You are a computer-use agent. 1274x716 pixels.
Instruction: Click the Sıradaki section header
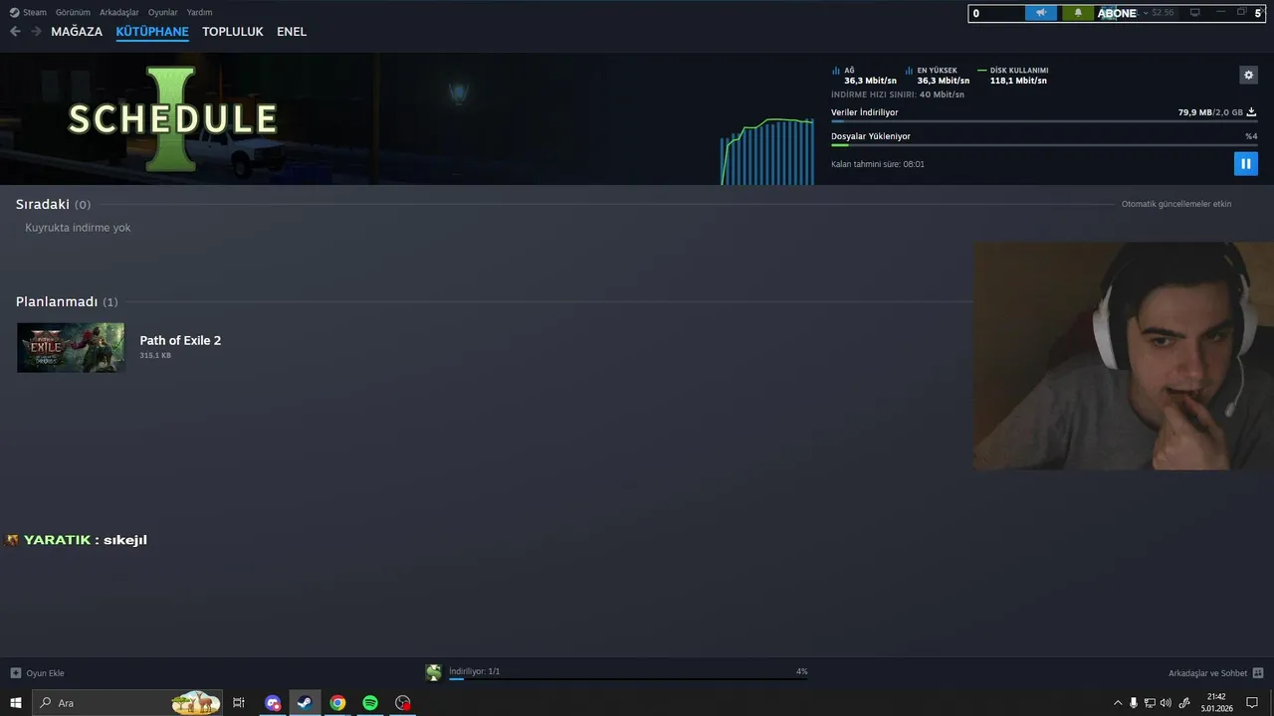[x=53, y=204]
